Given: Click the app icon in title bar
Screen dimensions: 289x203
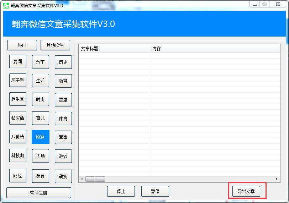Looking at the screenshot, I should [x=6, y=6].
